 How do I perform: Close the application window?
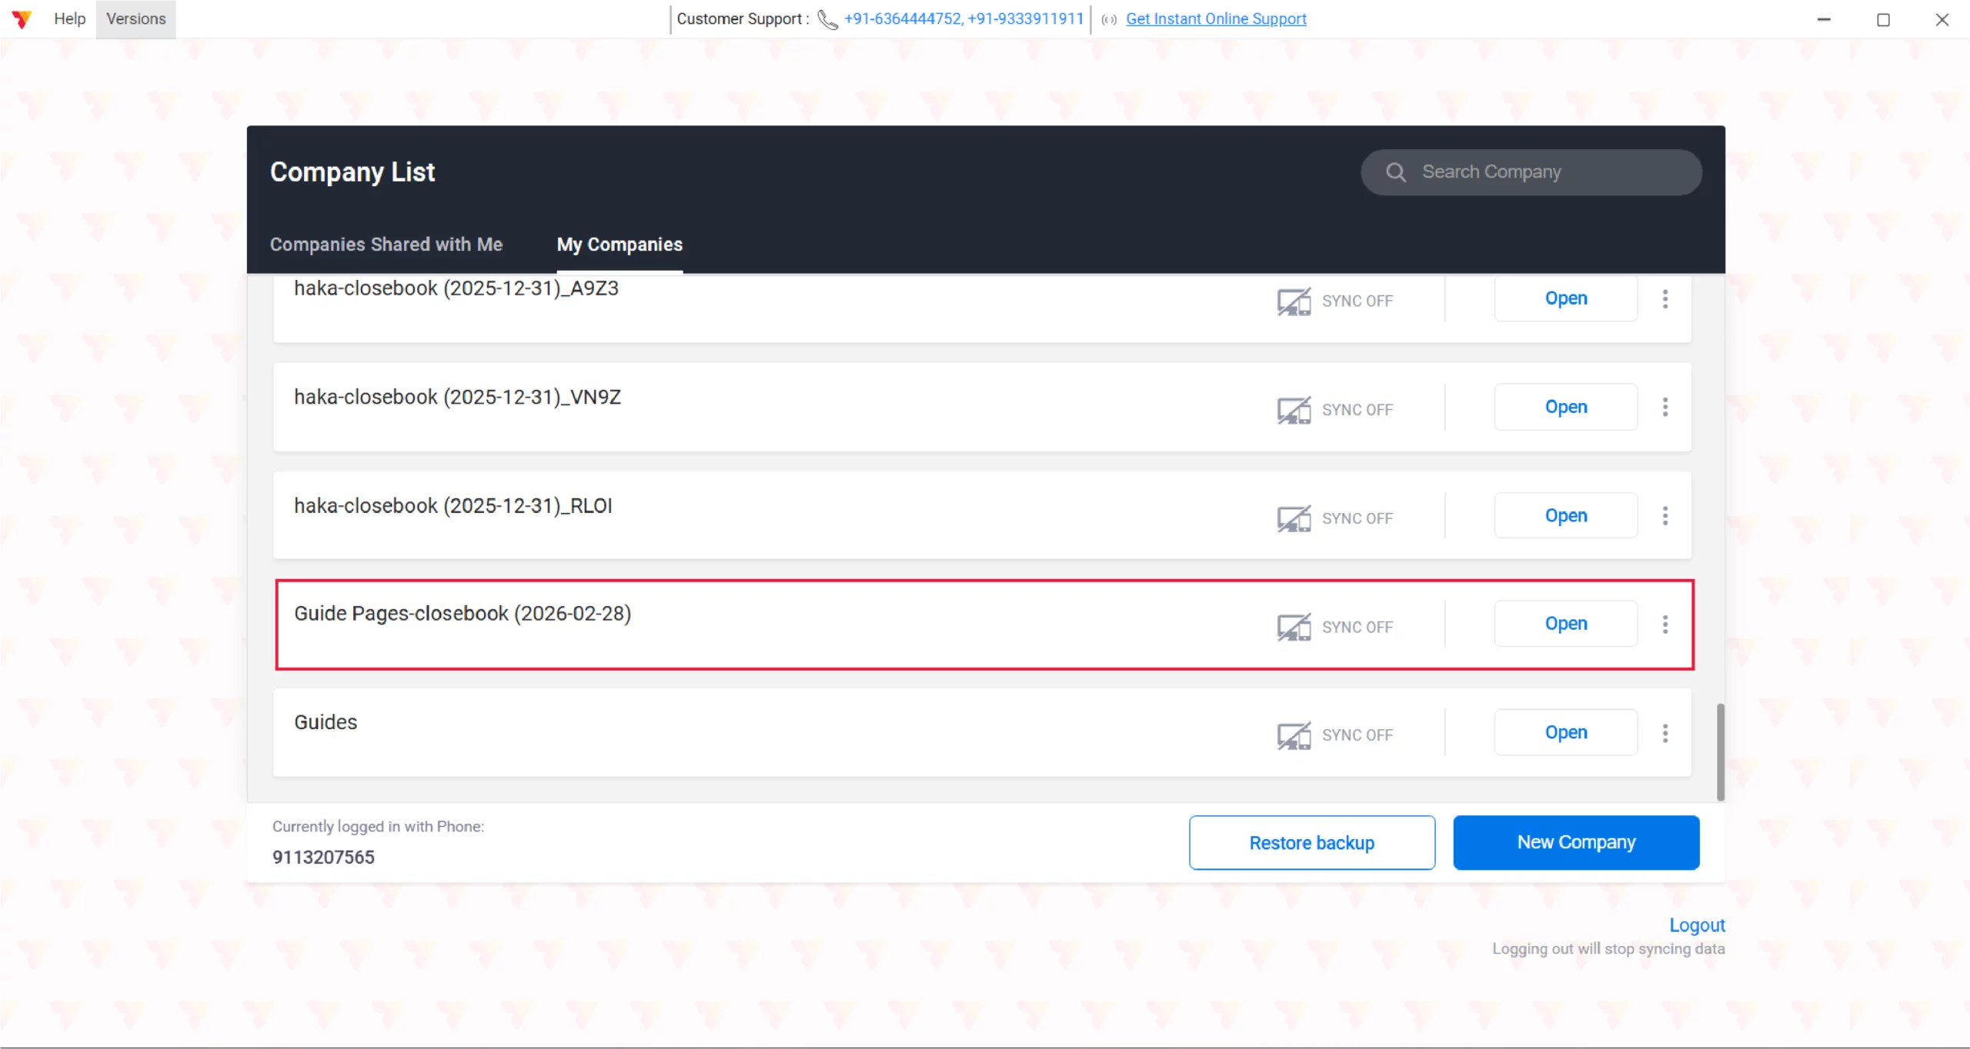(1942, 19)
